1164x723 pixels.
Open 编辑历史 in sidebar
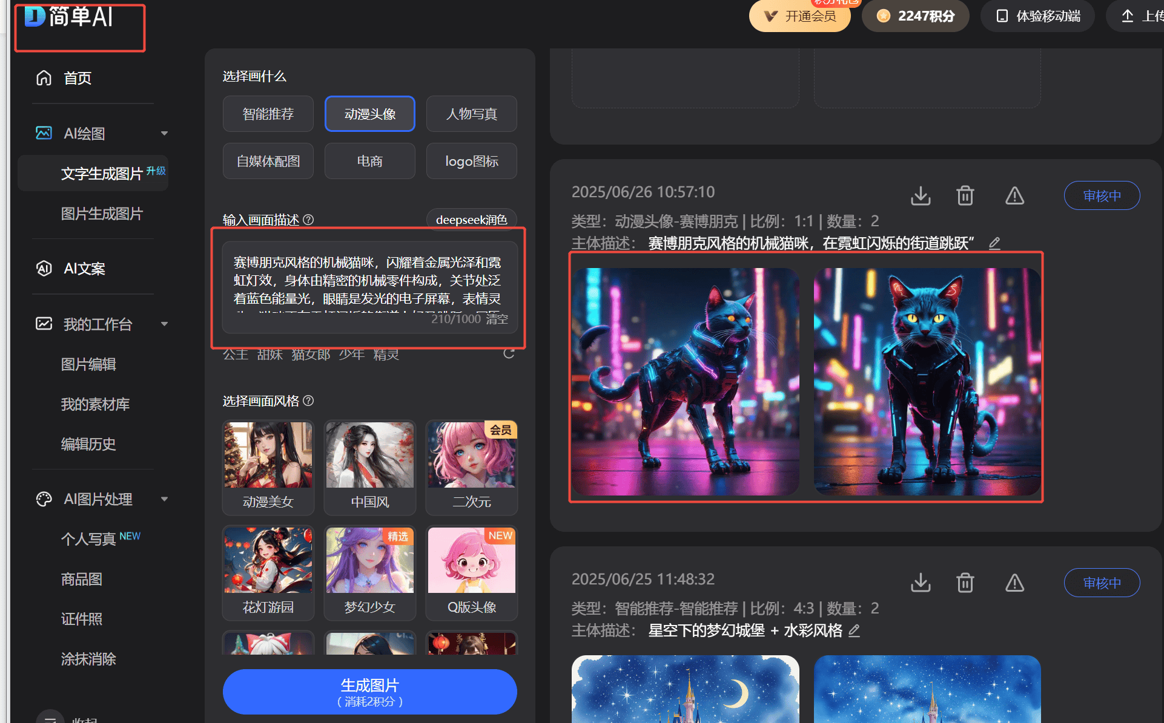88,444
